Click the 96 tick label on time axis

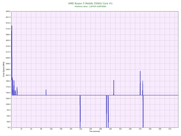click(41, 129)
